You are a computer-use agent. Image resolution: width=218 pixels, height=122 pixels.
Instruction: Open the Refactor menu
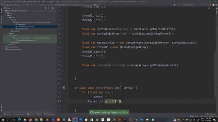pyautogui.click(x=29, y=2)
